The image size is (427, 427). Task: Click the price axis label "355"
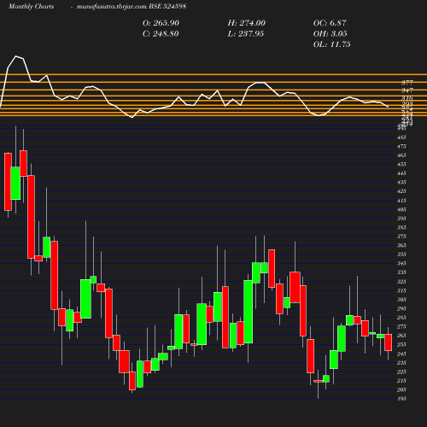401,254
